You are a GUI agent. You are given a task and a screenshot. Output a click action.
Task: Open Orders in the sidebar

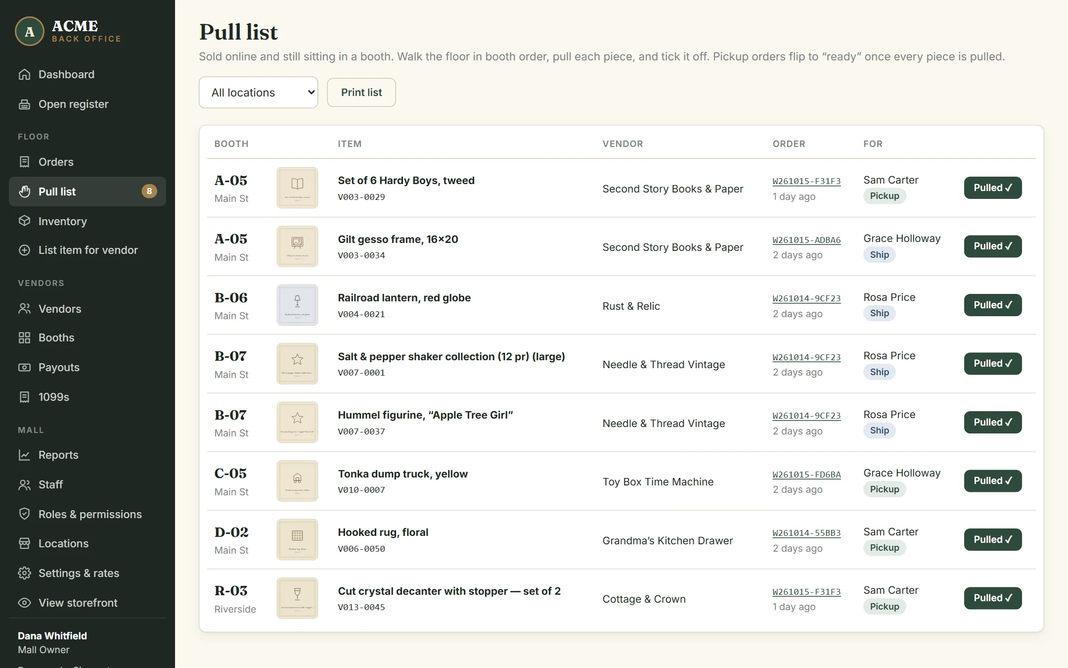click(88, 162)
